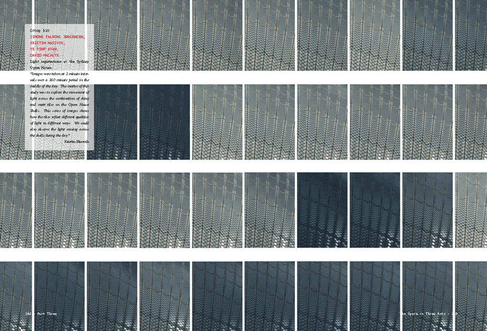This screenshot has height=331, width=487.
Task: Open the cropped thumbnail at bottom-left corner
Action: [16, 296]
